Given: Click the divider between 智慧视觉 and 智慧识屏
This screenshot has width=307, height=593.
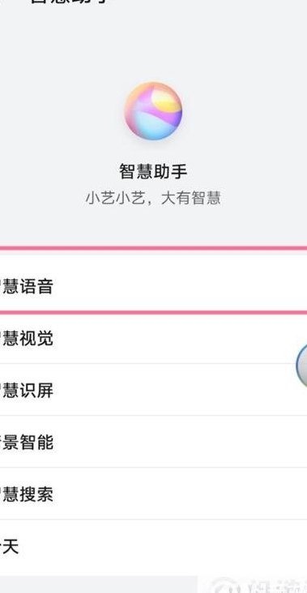Looking at the screenshot, I should [x=154, y=364].
